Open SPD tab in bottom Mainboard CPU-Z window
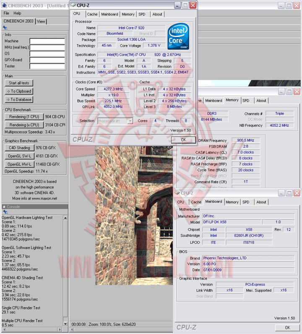302x334 pixels. 246,202
